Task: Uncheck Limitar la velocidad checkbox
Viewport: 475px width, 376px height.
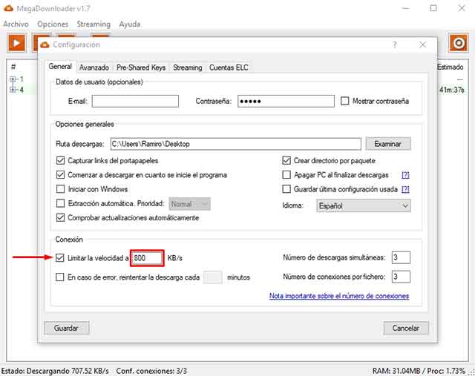Action: click(x=61, y=257)
